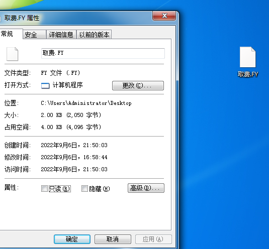Click the 计算机程序 program icon
The width and height of the screenshot is (269, 249).
[45, 85]
